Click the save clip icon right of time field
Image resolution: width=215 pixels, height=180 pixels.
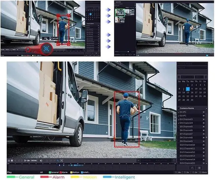[174, 161]
